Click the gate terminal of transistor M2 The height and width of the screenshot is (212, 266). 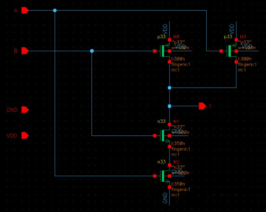155,176
